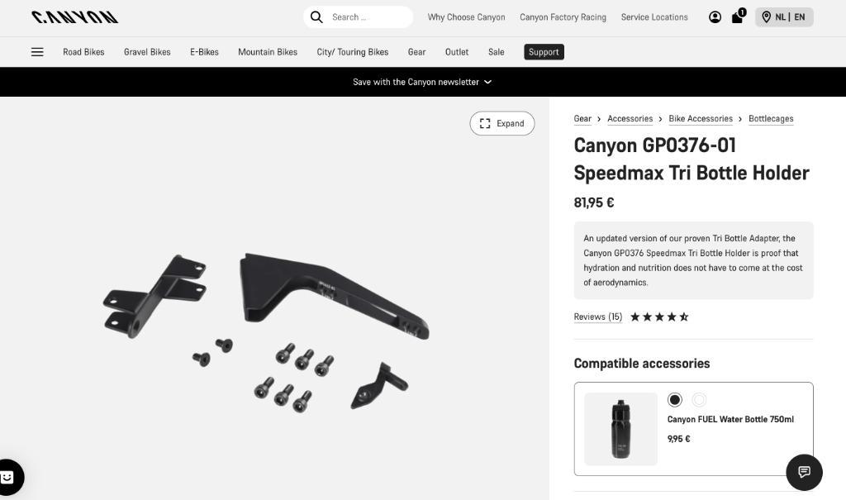Open the live chat bubble icon
The height and width of the screenshot is (500, 846).
click(804, 472)
